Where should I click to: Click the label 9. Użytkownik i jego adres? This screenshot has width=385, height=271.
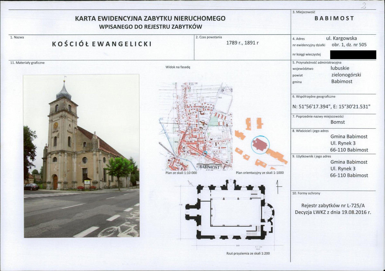click(312, 156)
